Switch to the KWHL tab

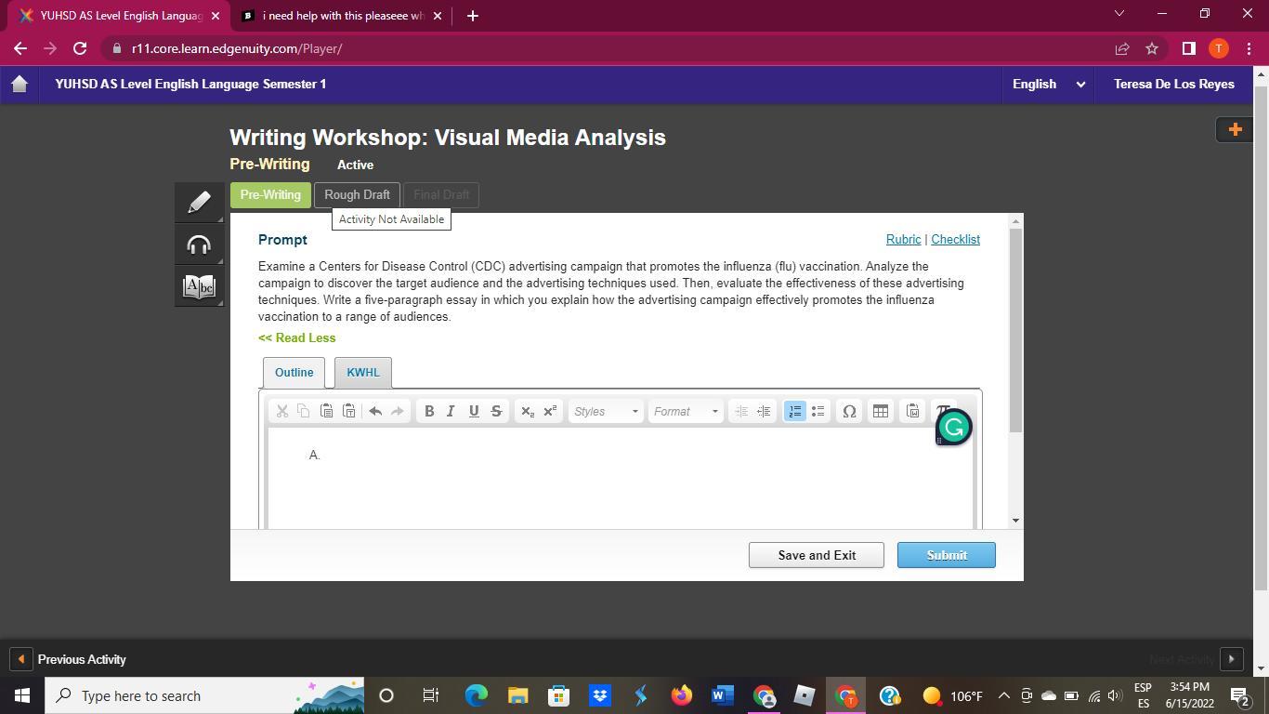[x=363, y=372]
